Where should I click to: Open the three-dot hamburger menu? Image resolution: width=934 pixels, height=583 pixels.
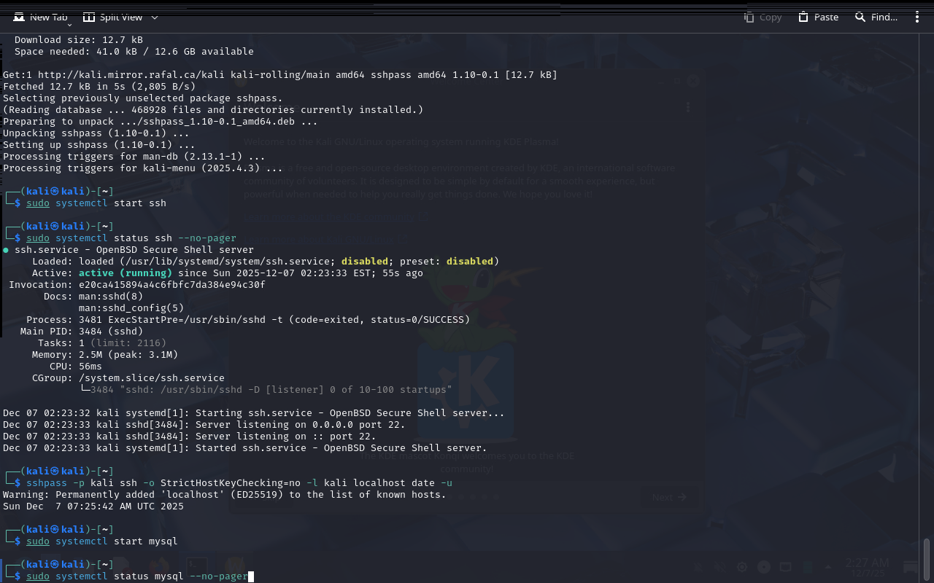point(917,17)
